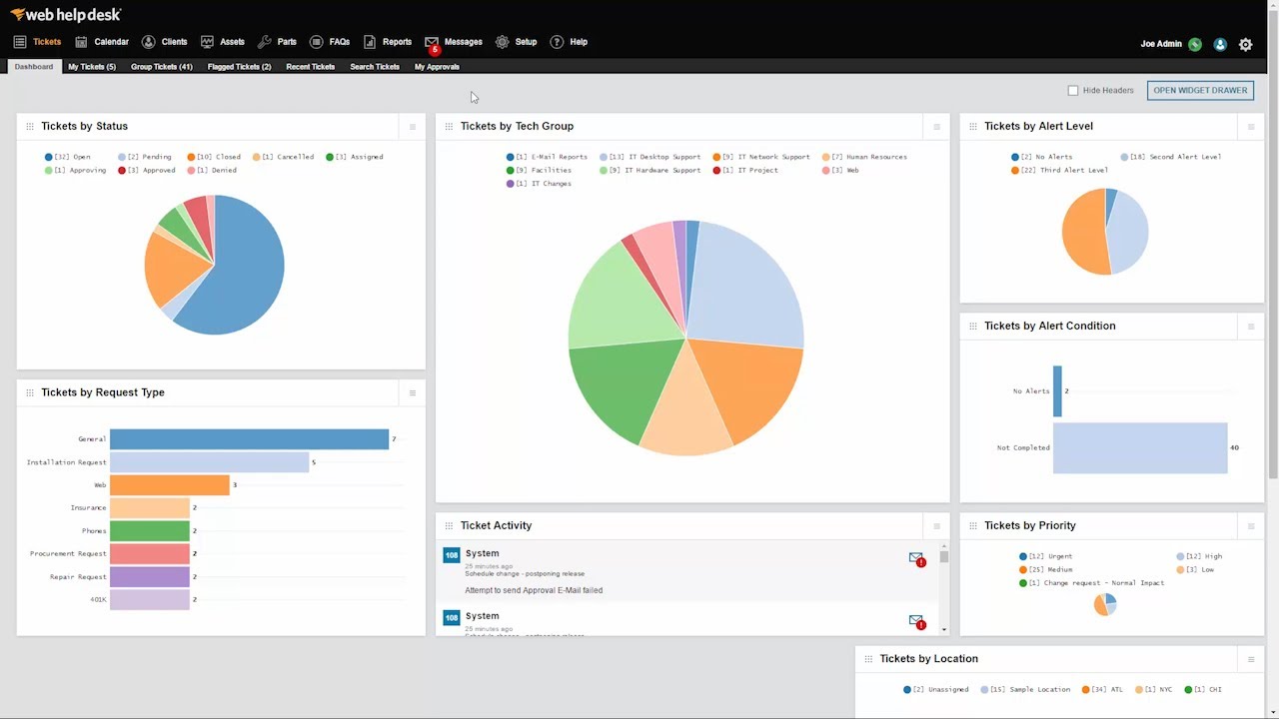
Task: Enable the Hide Headers checkbox
Action: pyautogui.click(x=1073, y=90)
